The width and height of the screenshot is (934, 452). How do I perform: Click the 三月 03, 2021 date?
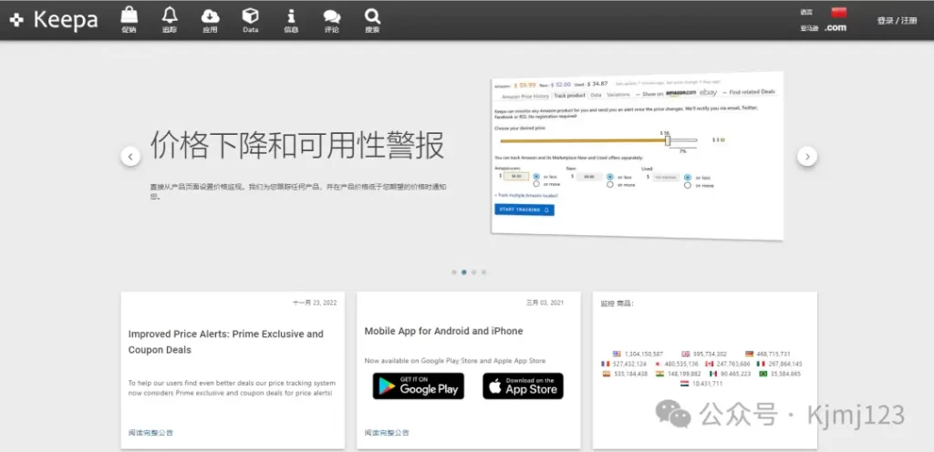click(x=545, y=303)
